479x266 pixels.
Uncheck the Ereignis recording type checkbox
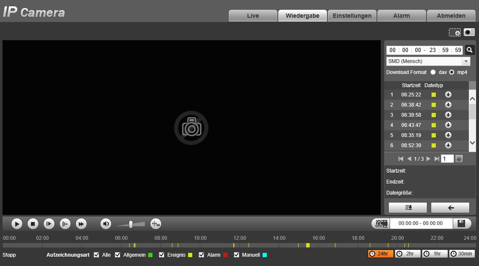161,255
